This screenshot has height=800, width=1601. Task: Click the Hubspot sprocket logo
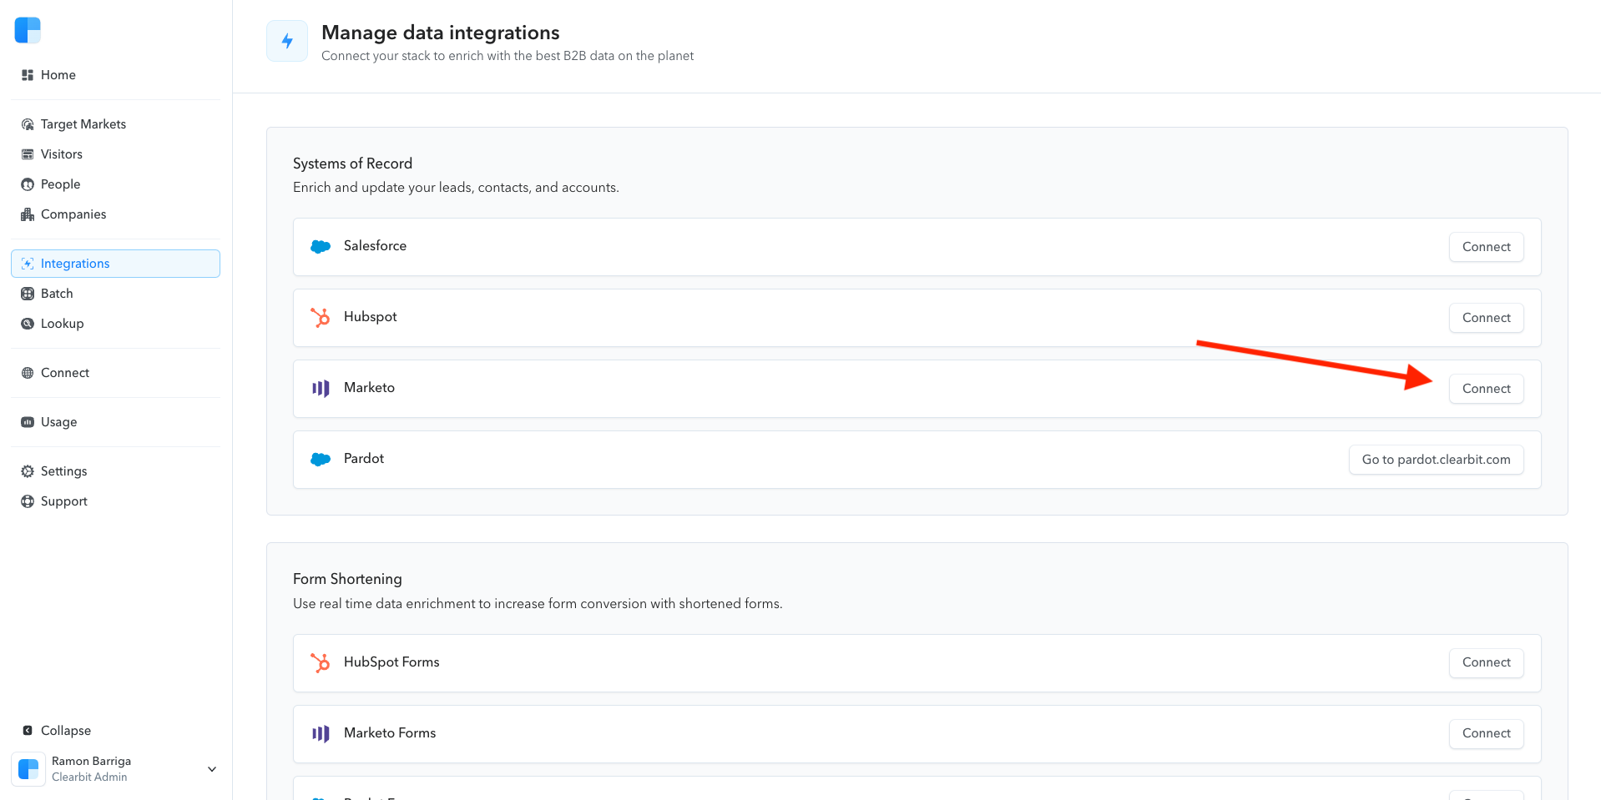pyautogui.click(x=321, y=318)
